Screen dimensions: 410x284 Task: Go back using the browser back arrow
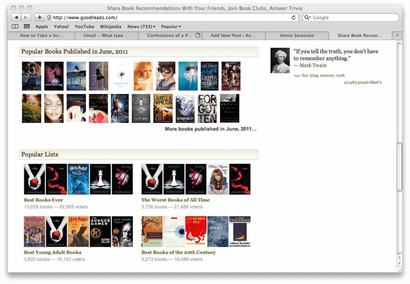point(16,17)
